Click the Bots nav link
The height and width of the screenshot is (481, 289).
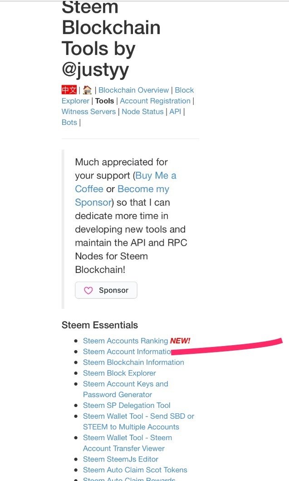point(69,122)
